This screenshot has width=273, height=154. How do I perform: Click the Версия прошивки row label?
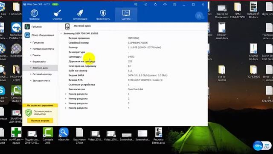79,38
